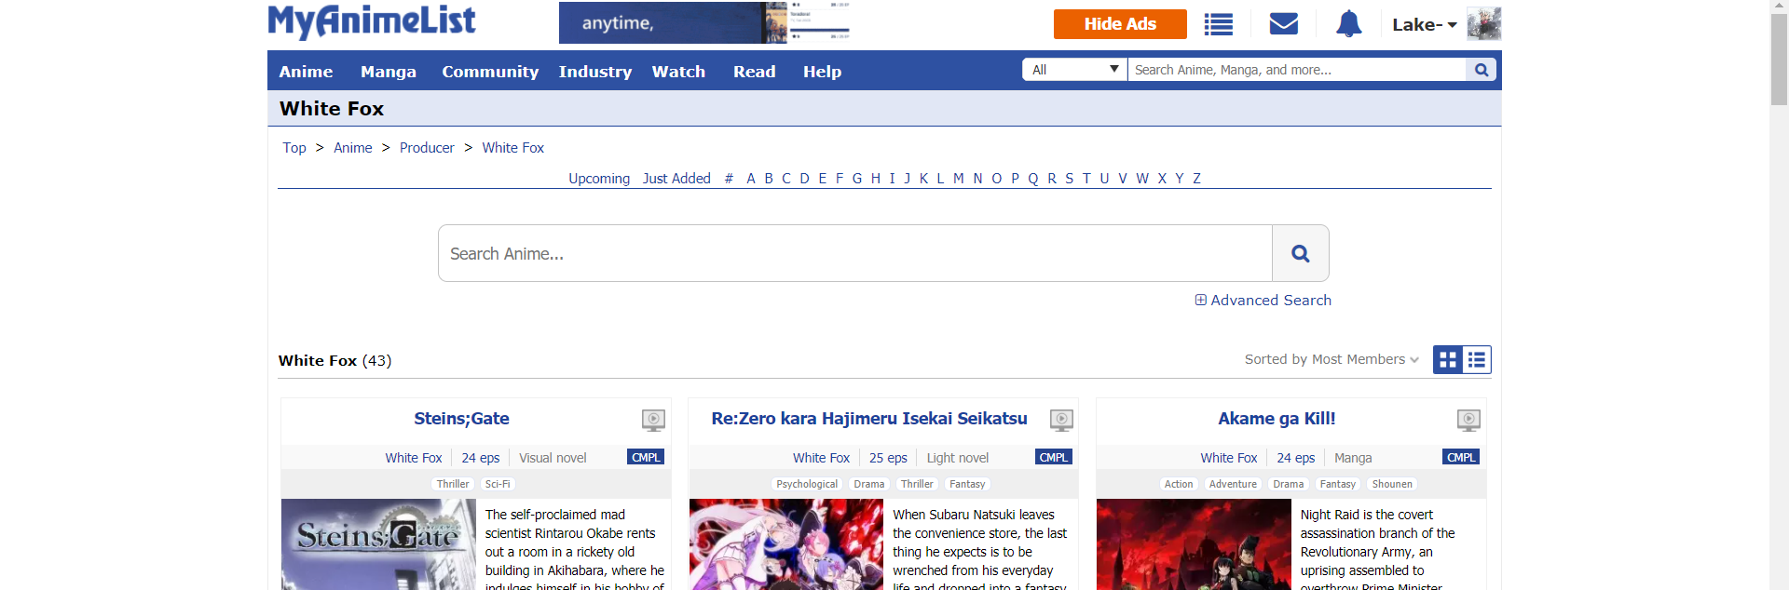Switch to tile grid view
Image resolution: width=1789 pixels, height=590 pixels.
tap(1448, 360)
